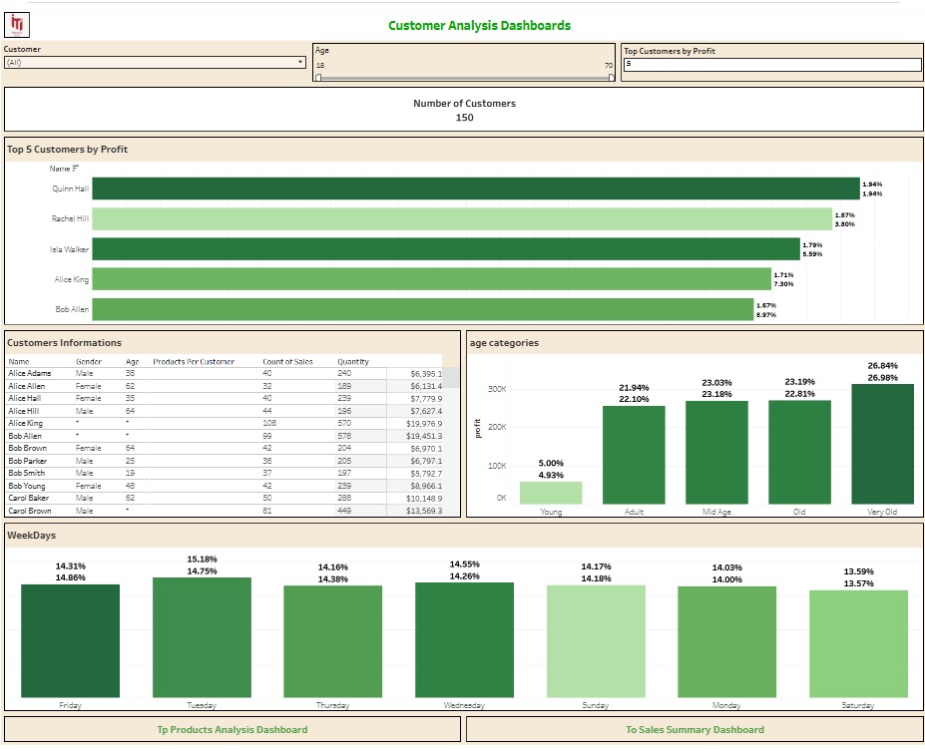925x751 pixels.
Task: Select the Tuesday weekday bar
Action: coord(202,637)
